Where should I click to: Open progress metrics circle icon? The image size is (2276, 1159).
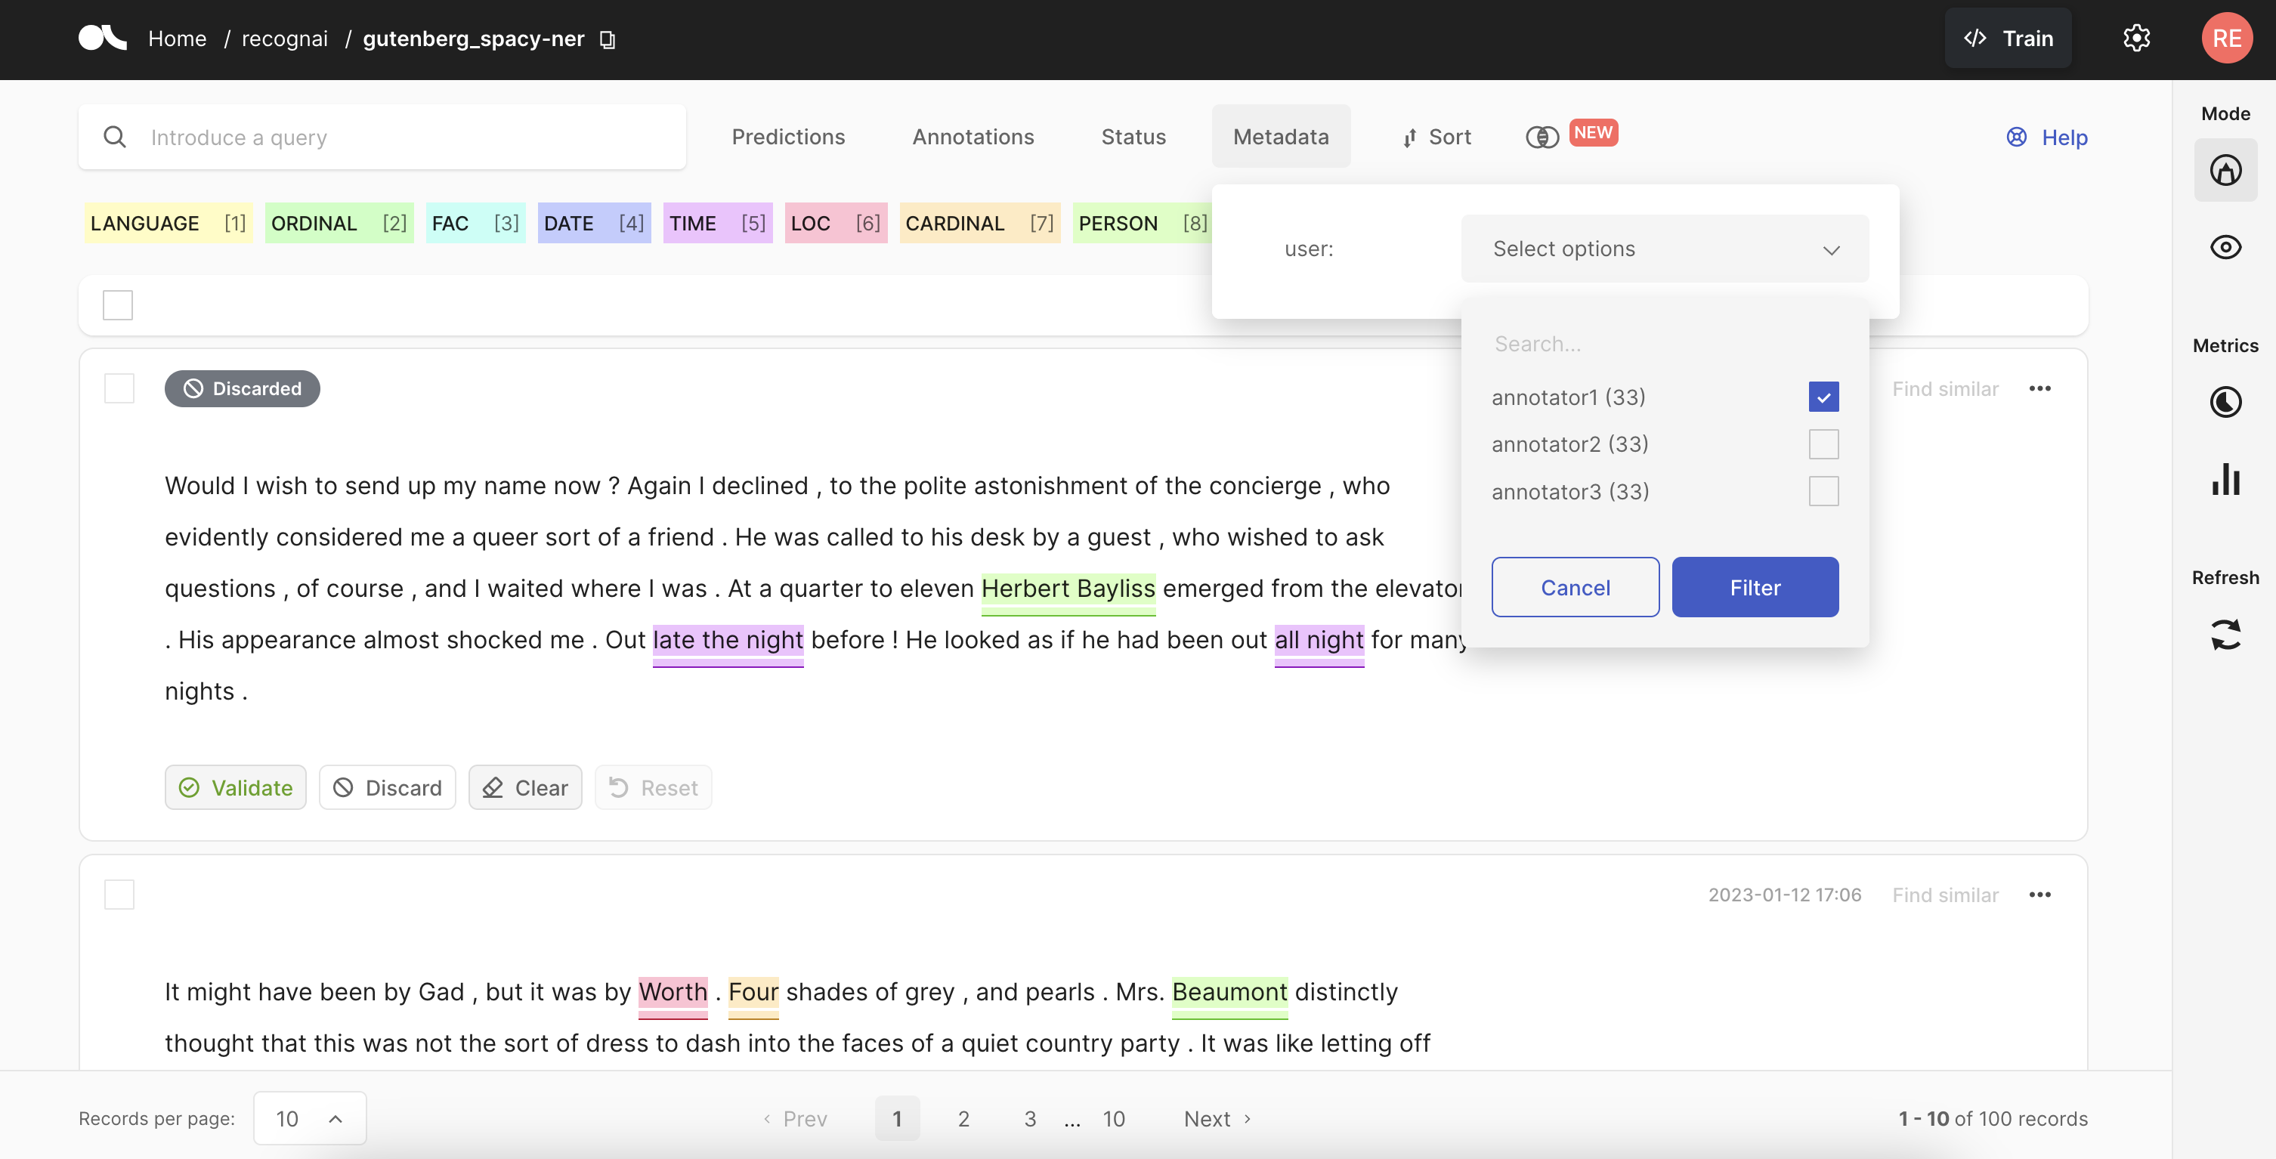2225,402
